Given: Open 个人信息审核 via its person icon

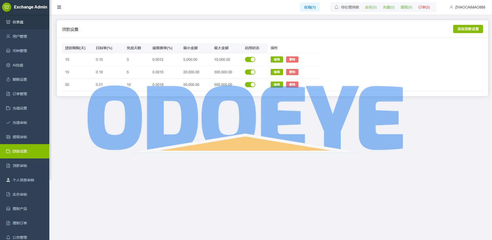Looking at the screenshot, I should 8,180.
